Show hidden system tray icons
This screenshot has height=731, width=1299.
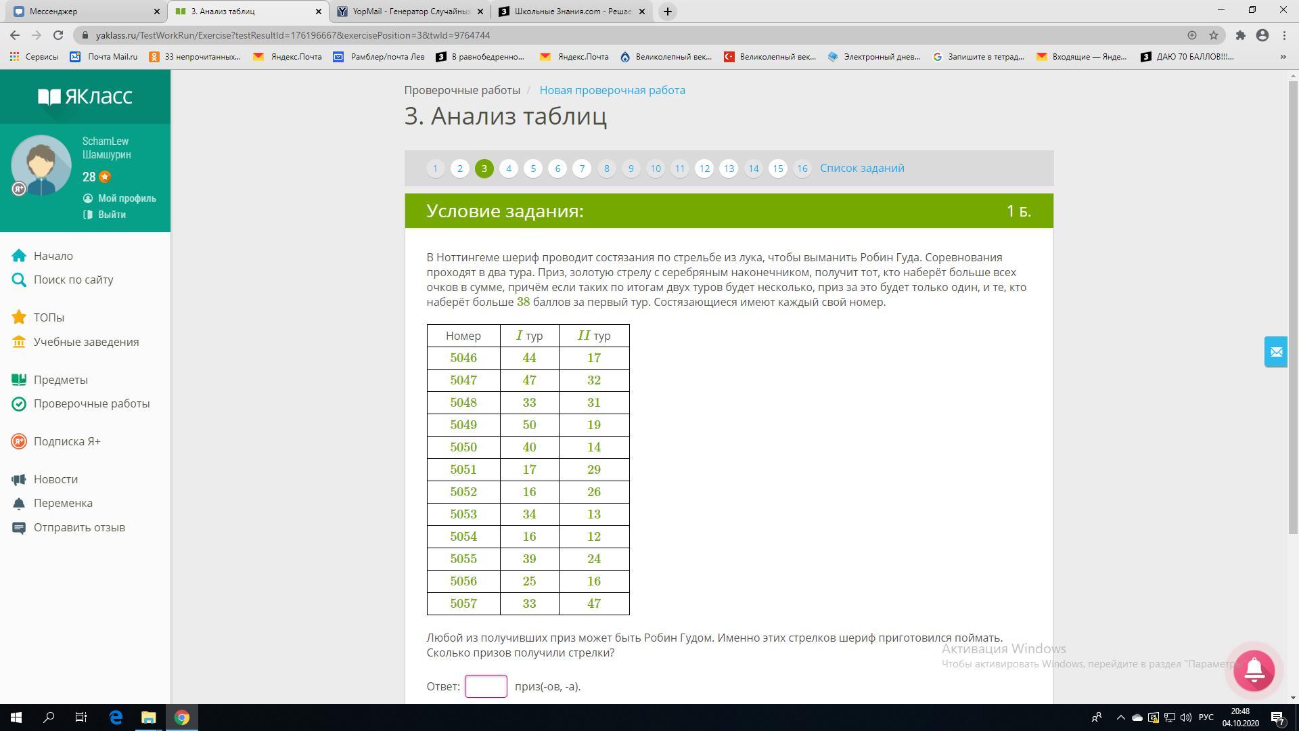coord(1120,717)
